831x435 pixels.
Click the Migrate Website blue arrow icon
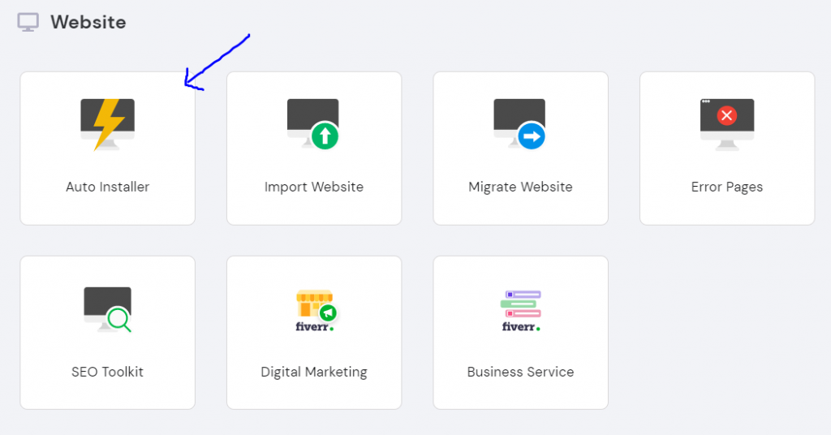(x=520, y=123)
